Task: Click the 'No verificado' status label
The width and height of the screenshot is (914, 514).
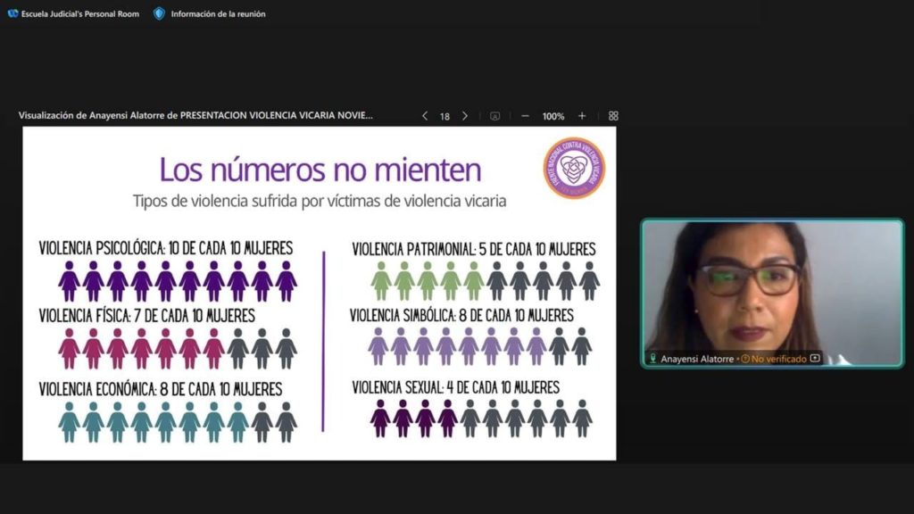Action: (778, 359)
